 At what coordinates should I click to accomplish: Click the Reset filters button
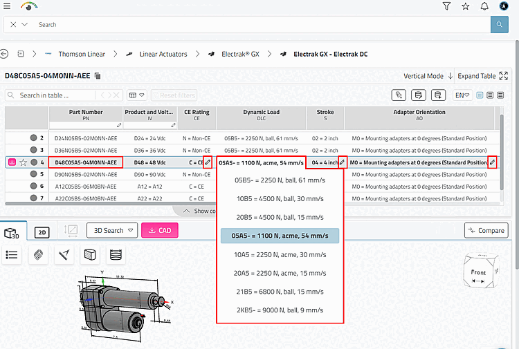coord(174,95)
